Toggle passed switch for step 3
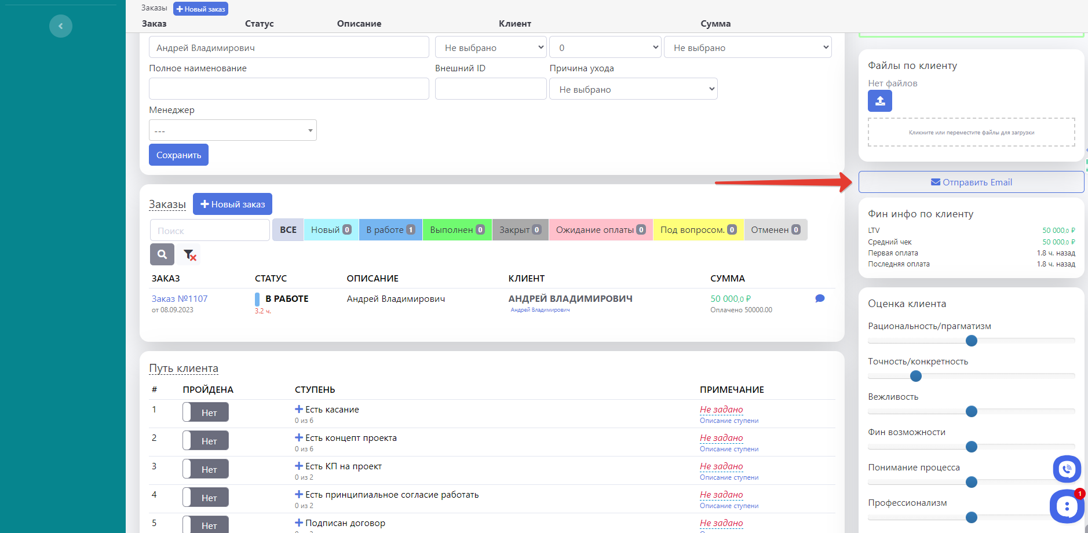1088x533 pixels. coord(206,469)
